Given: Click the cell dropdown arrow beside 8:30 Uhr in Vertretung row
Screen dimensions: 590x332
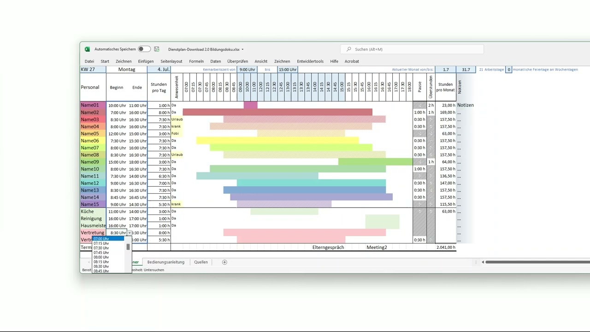Looking at the screenshot, I should coord(130,233).
